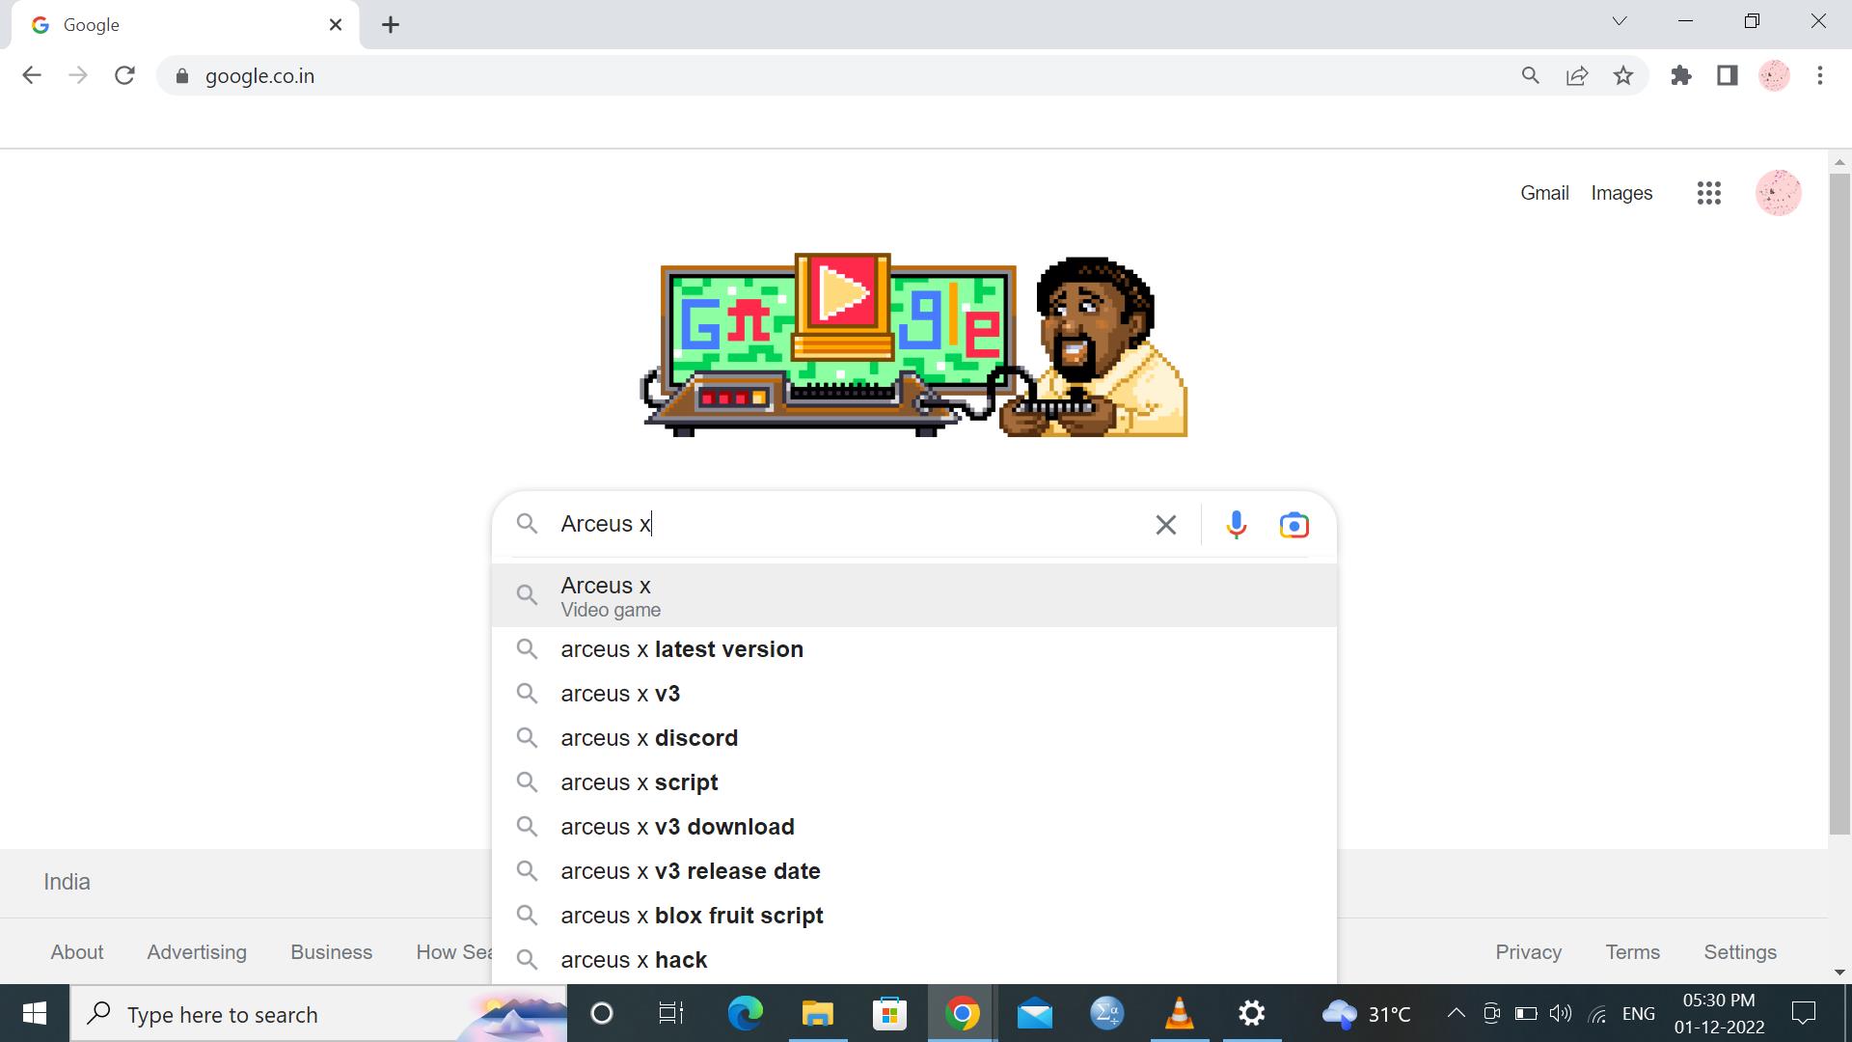Open the notification center icon
The height and width of the screenshot is (1042, 1852).
[x=1804, y=1013]
